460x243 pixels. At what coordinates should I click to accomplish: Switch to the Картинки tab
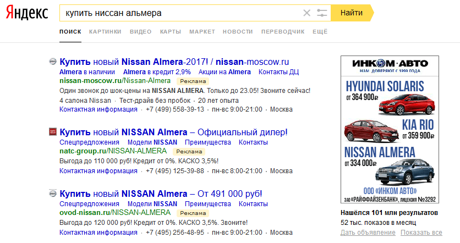click(105, 32)
